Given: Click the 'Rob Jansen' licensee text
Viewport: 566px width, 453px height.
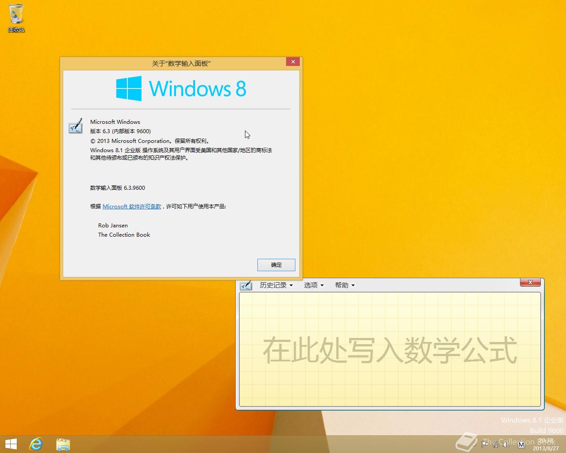Looking at the screenshot, I should (x=113, y=226).
